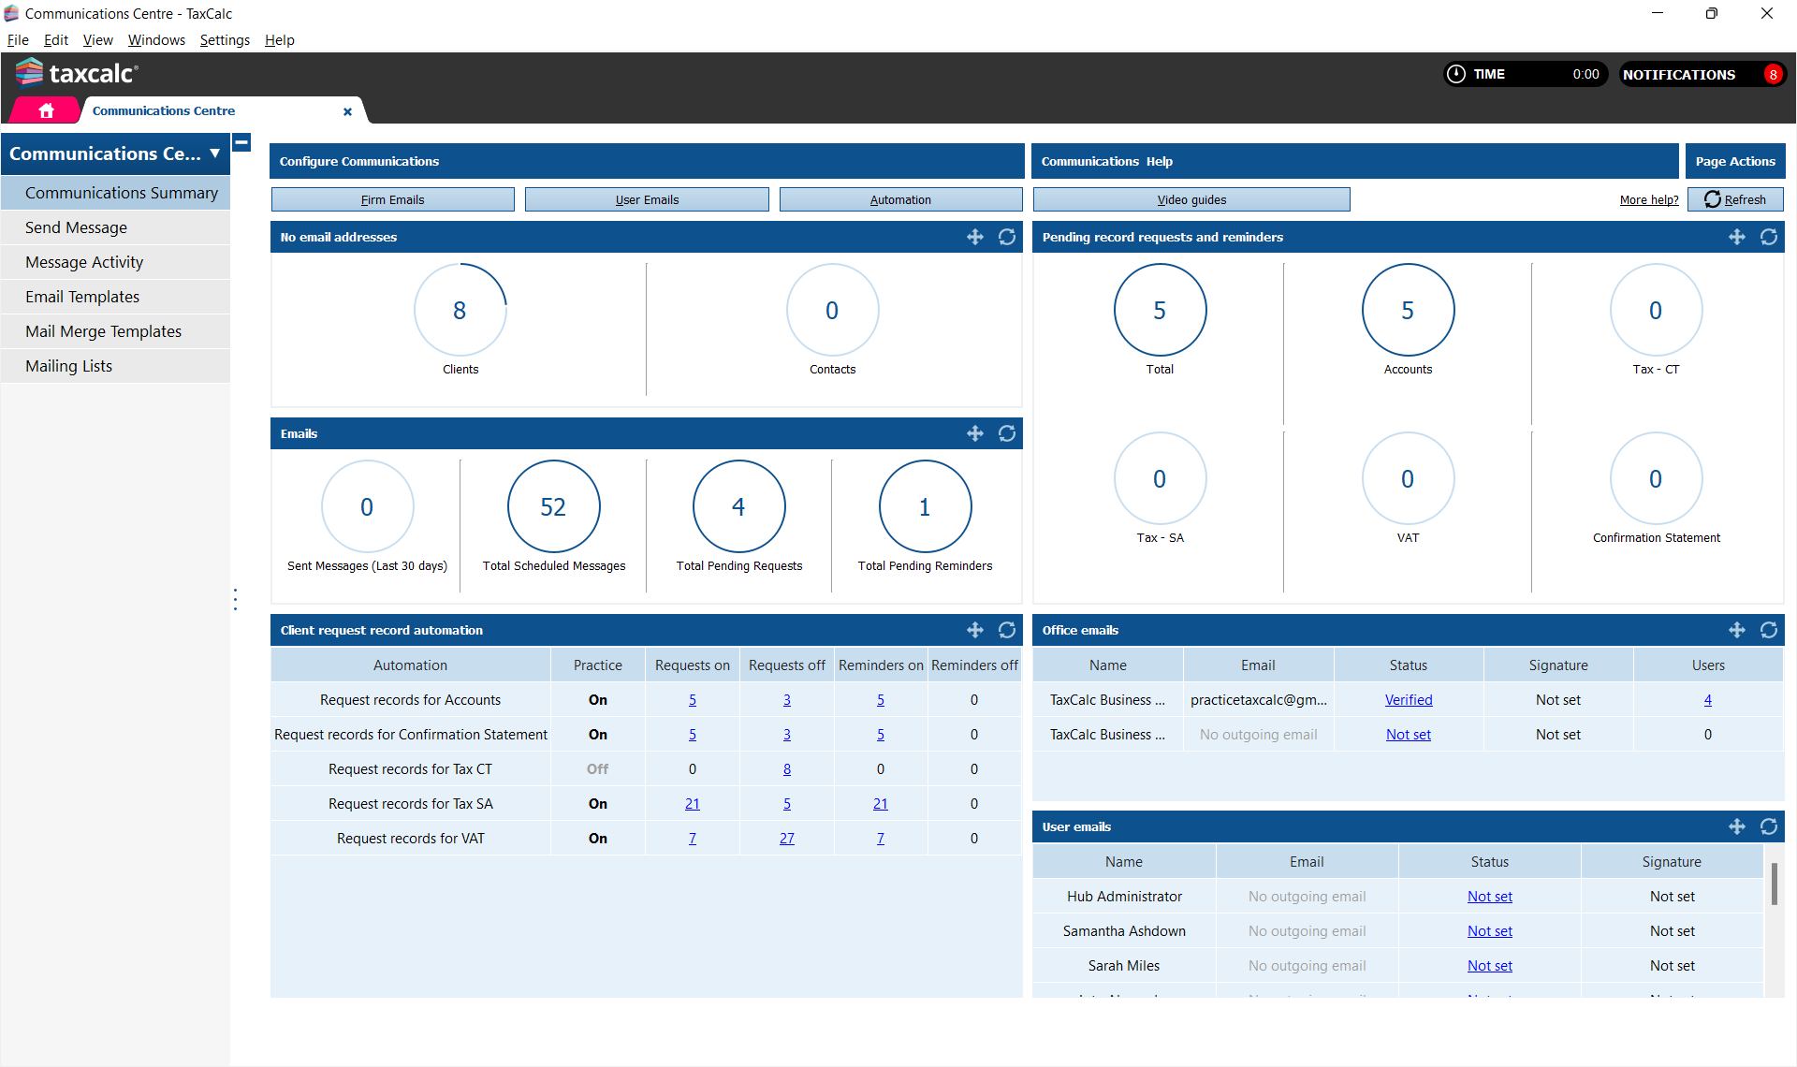Collapse the sidebar with minus button
This screenshot has width=1797, height=1067.
pos(241,142)
